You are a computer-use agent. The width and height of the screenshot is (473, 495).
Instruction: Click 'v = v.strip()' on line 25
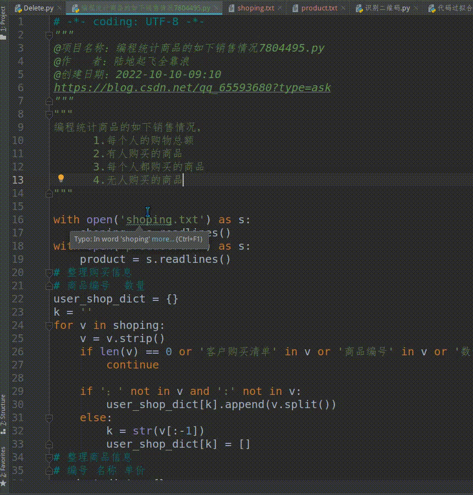[x=122, y=338]
